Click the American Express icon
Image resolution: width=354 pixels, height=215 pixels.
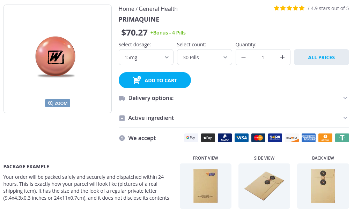pyautogui.click(x=309, y=138)
